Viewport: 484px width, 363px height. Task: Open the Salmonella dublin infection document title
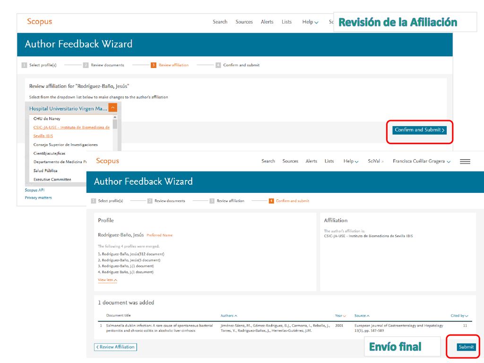pyautogui.click(x=159, y=328)
